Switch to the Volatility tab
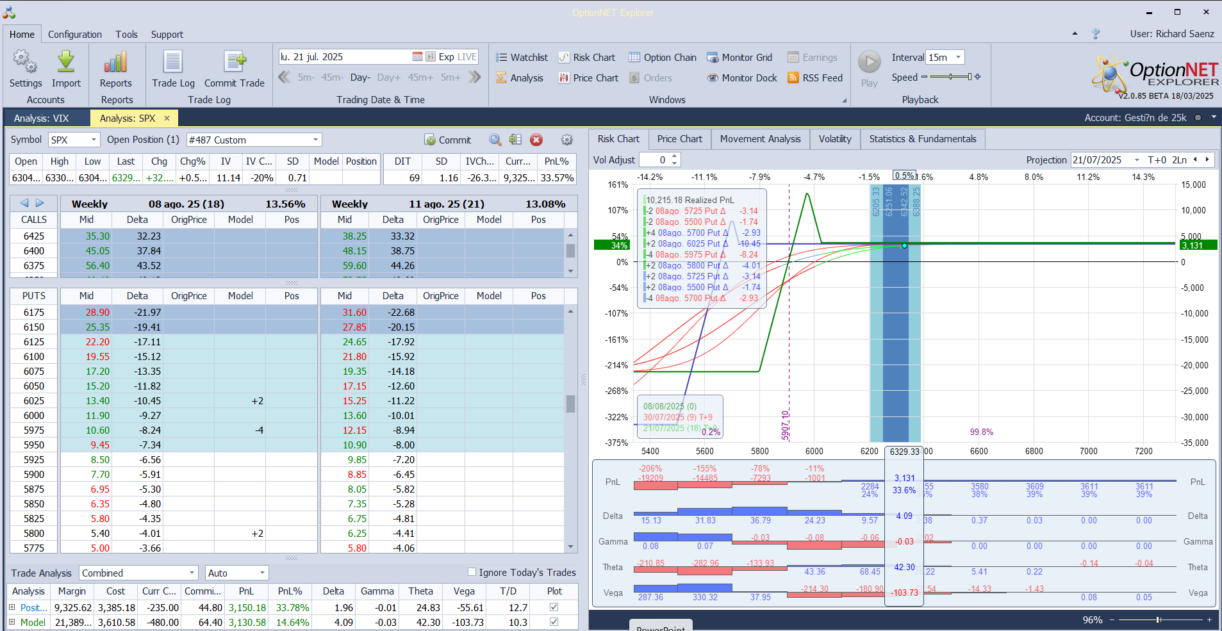The width and height of the screenshot is (1222, 631). pos(835,139)
